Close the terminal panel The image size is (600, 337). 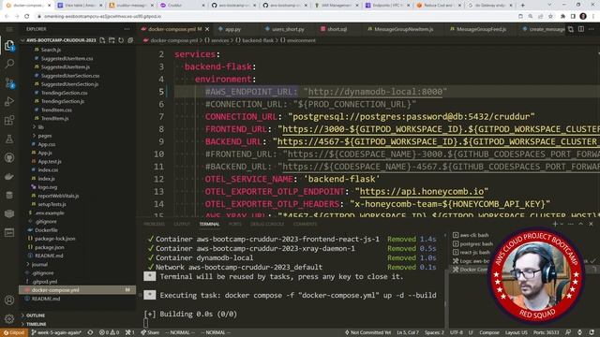coord(591,224)
